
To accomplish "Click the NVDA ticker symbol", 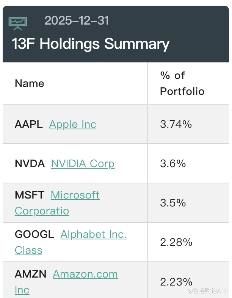I will click(x=30, y=164).
